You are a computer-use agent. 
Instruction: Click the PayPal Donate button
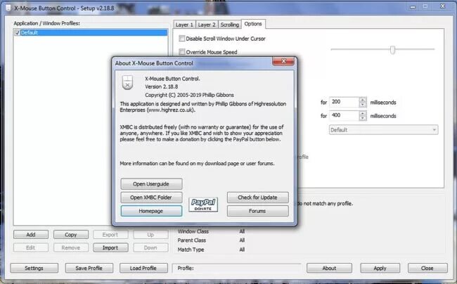click(x=203, y=205)
